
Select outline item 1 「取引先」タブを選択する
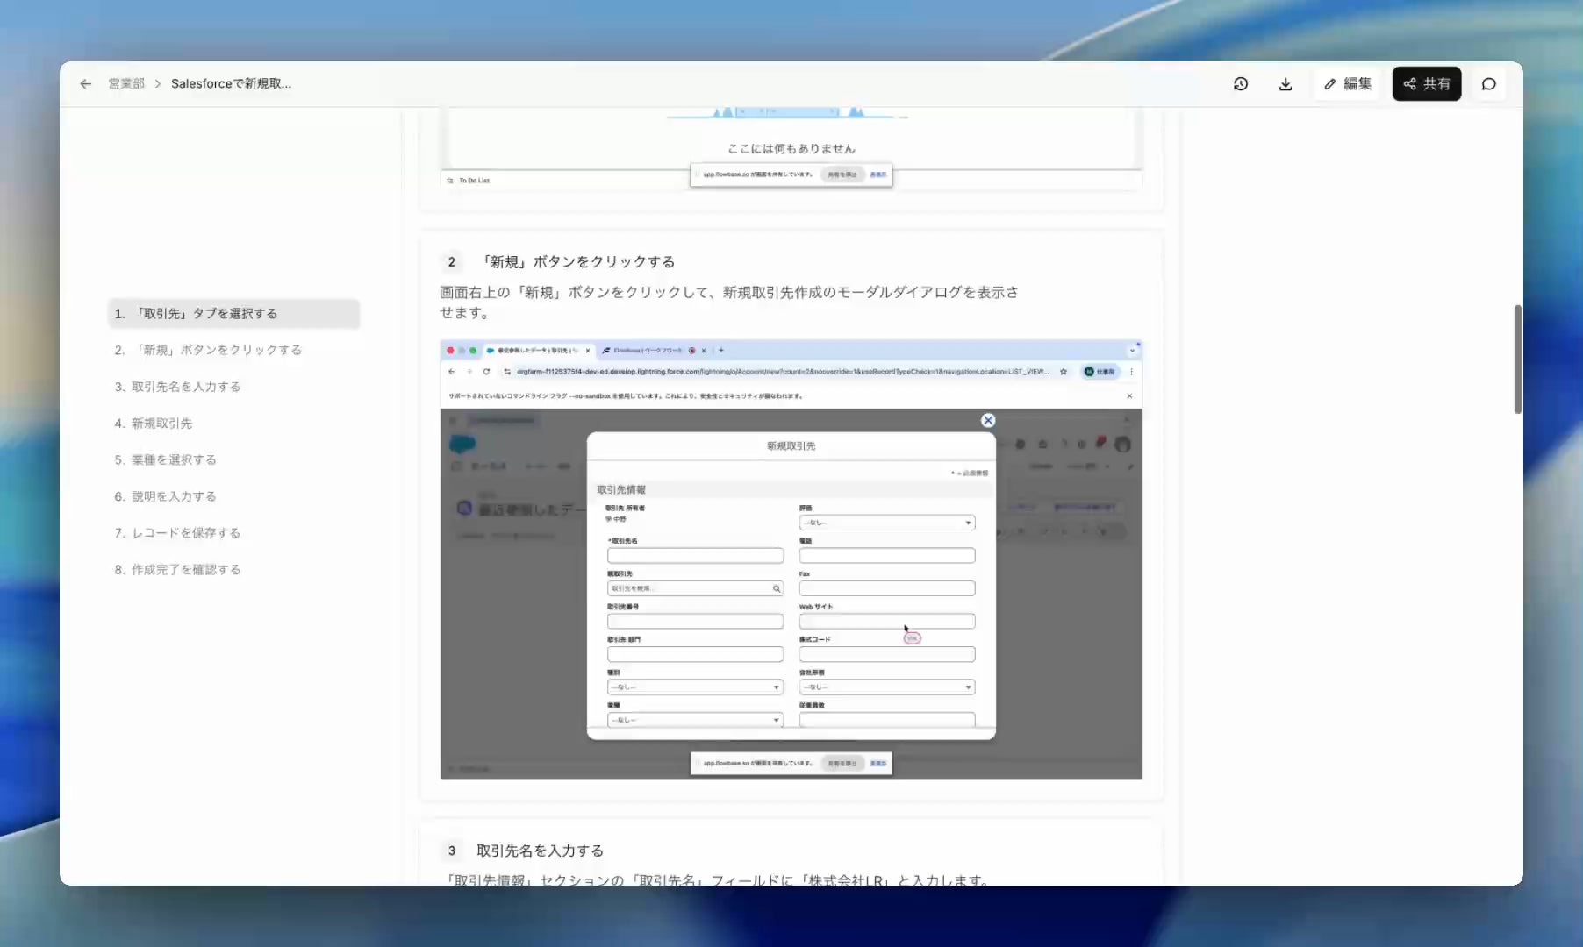(233, 314)
